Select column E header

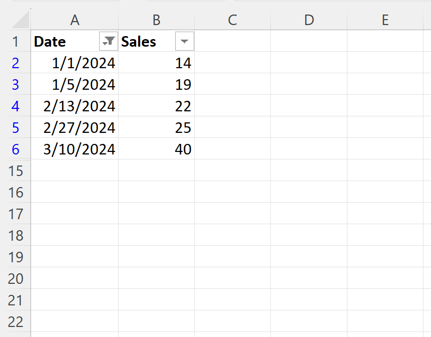[x=385, y=20]
